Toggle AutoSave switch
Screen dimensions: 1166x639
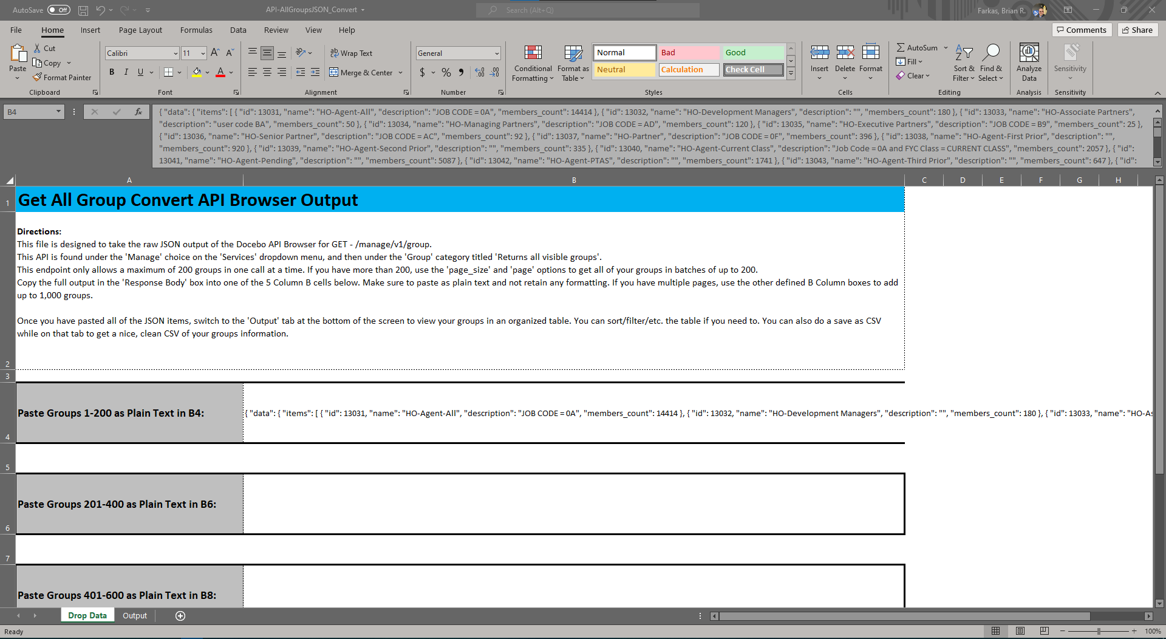[x=59, y=10]
